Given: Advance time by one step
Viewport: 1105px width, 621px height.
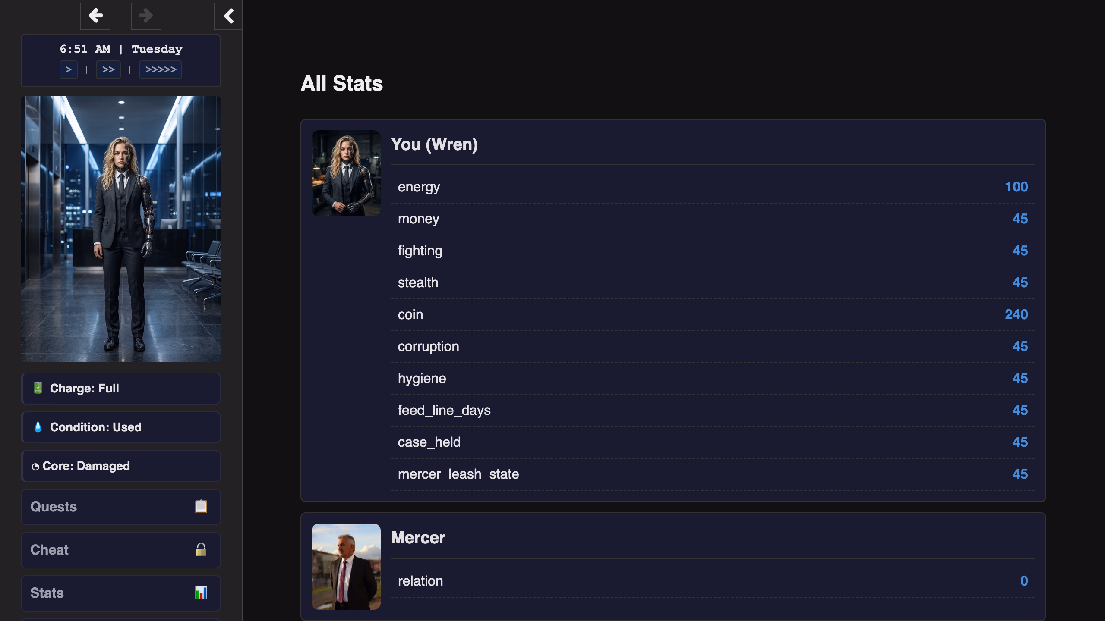Looking at the screenshot, I should point(69,70).
